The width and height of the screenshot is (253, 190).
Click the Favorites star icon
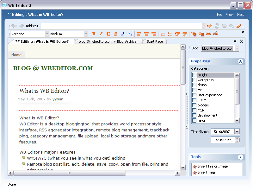click(231, 26)
